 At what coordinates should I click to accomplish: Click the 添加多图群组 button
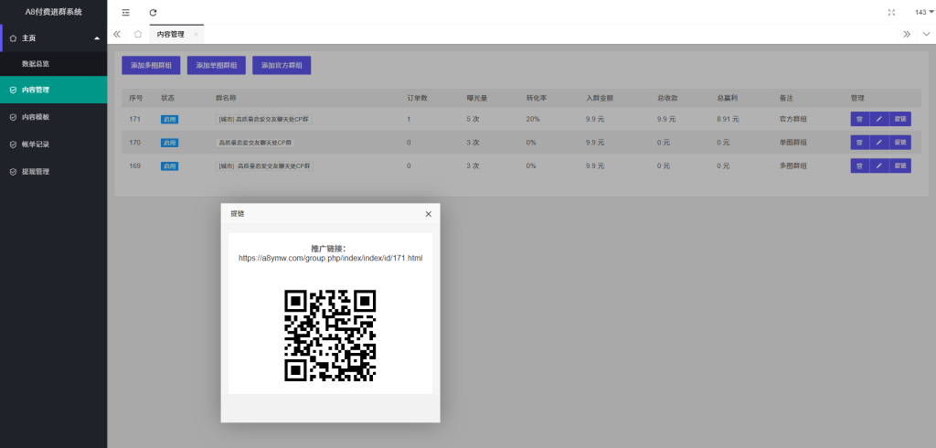pyautogui.click(x=151, y=66)
